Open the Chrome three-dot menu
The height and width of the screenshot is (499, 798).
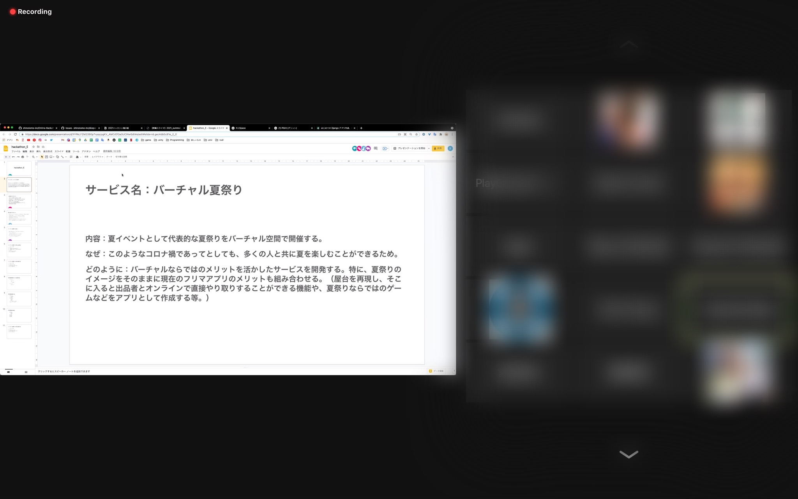[452, 134]
